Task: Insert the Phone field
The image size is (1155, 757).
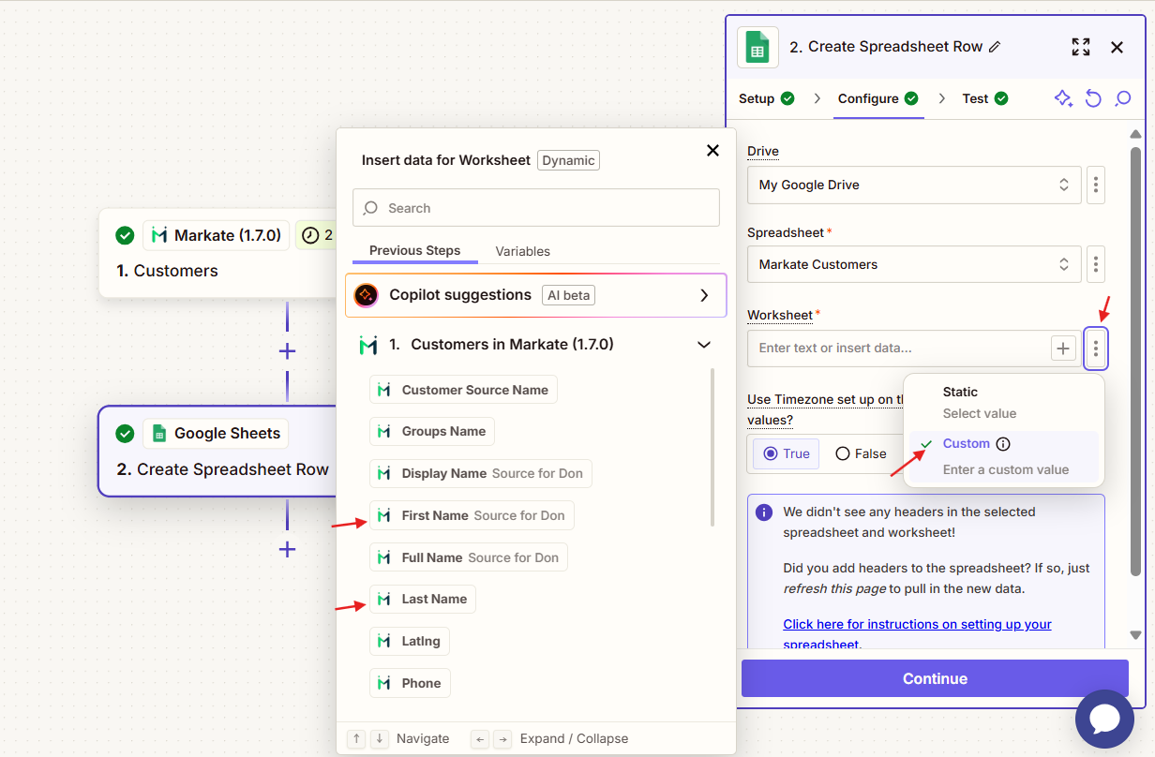Action: [x=410, y=683]
